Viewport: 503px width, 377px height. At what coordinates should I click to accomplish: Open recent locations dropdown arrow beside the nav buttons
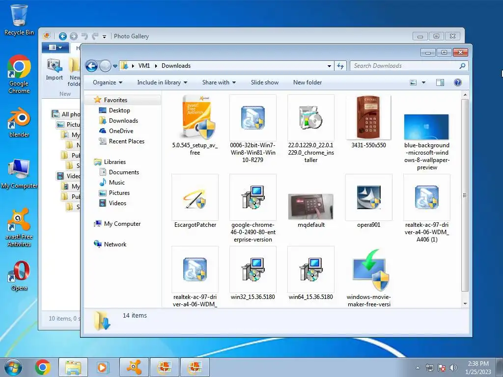click(115, 66)
